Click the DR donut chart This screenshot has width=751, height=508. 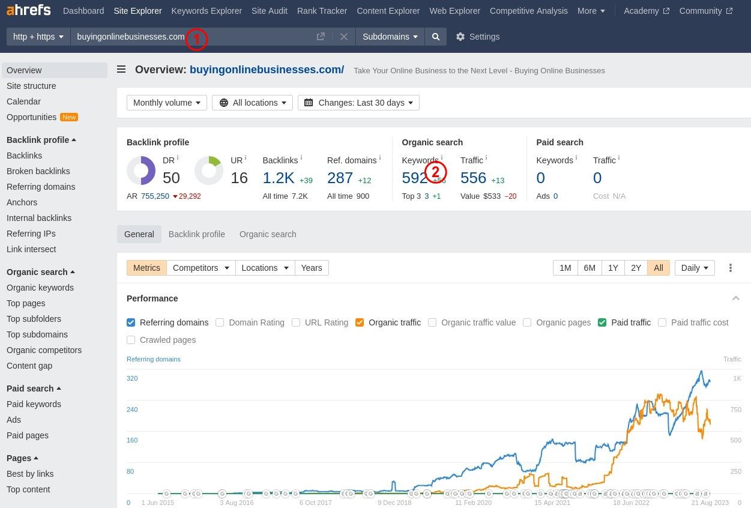pyautogui.click(x=141, y=171)
